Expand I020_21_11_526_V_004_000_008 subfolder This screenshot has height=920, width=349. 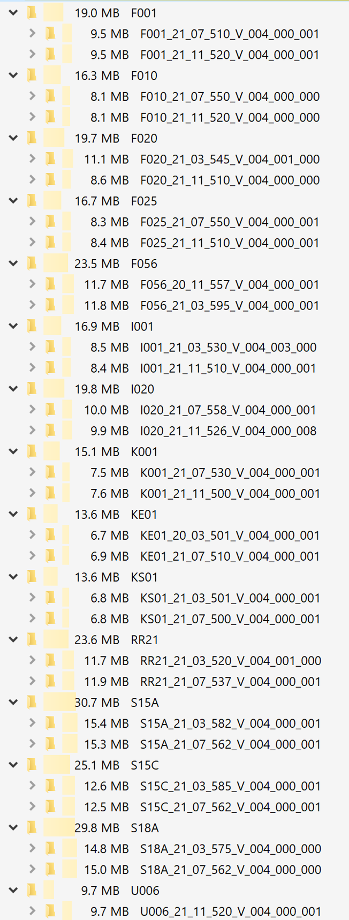click(32, 431)
